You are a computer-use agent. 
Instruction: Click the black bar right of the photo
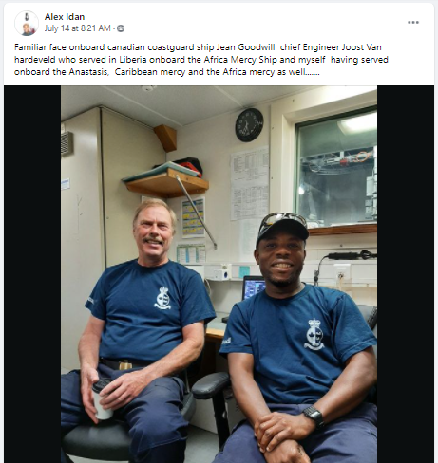406,274
